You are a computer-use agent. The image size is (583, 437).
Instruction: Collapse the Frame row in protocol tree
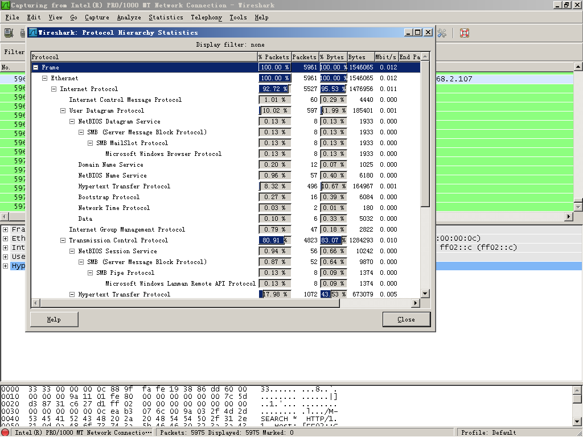(x=36, y=68)
